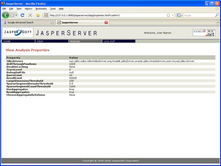
Task: Click the SourceForge.net logo
Action: point(204,33)
